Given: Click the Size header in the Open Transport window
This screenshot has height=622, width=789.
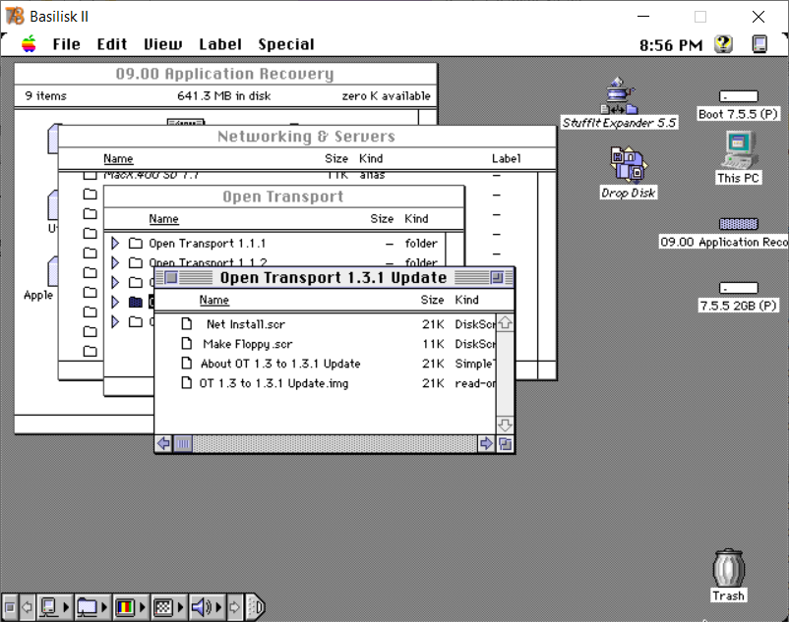Looking at the screenshot, I should pyautogui.click(x=382, y=219).
